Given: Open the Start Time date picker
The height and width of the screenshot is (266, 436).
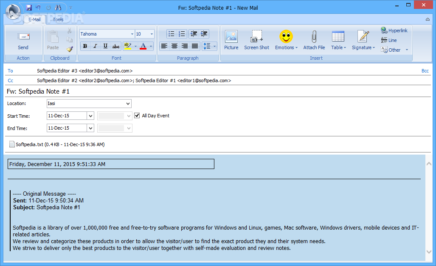Looking at the screenshot, I should tap(90, 116).
